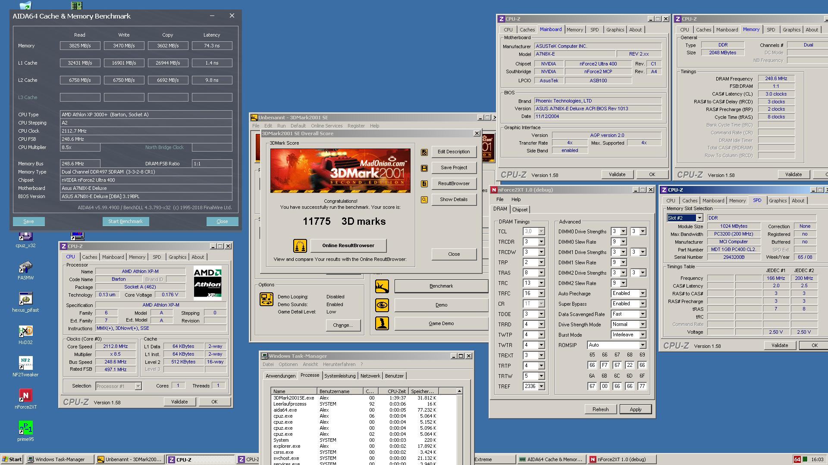
Task: Click the AIDA64 tray icon showing 64
Action: pyautogui.click(x=797, y=459)
